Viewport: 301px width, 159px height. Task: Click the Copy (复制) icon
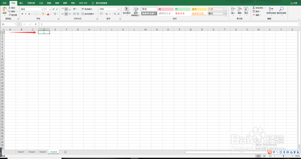pos(9,11)
